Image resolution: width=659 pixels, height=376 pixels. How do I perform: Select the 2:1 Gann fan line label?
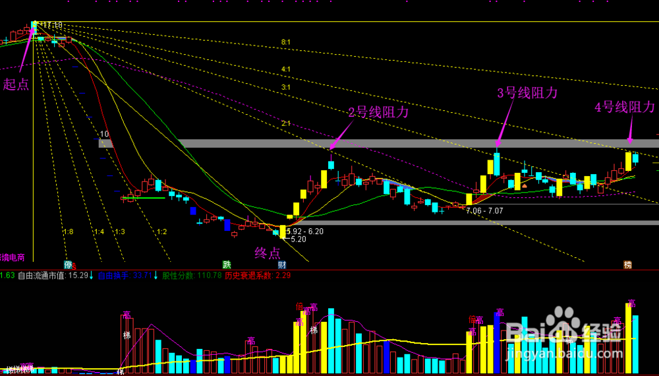point(286,123)
